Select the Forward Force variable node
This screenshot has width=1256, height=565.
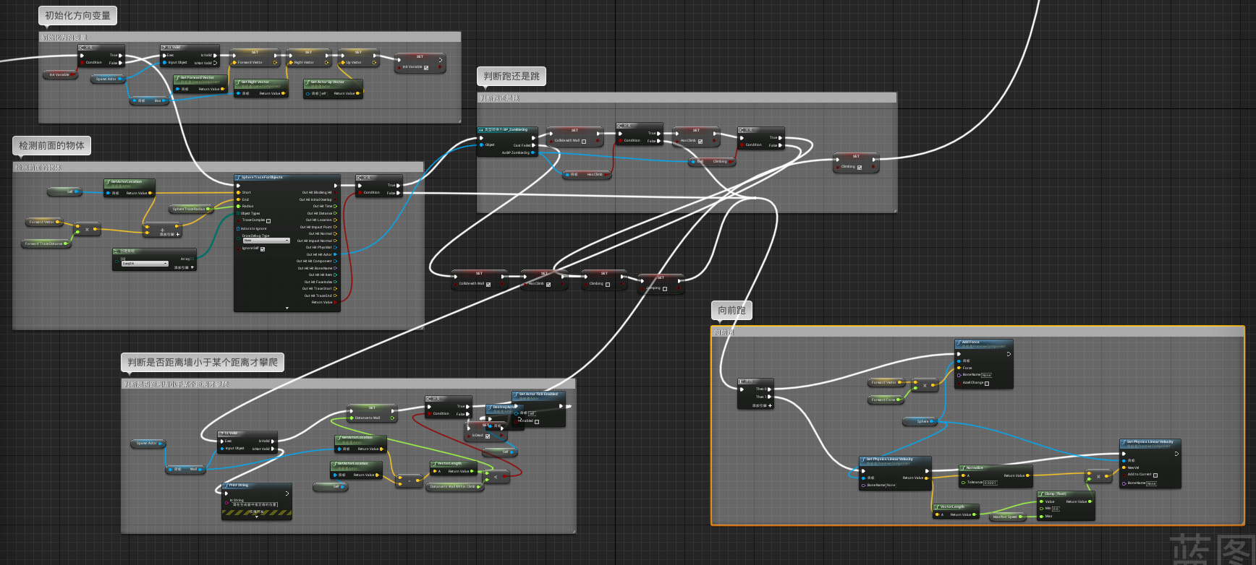[x=886, y=400]
